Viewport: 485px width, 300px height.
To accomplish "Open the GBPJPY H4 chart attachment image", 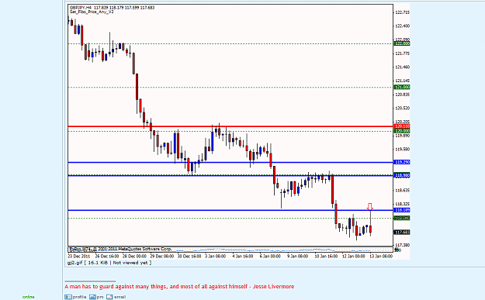I will point(238,132).
